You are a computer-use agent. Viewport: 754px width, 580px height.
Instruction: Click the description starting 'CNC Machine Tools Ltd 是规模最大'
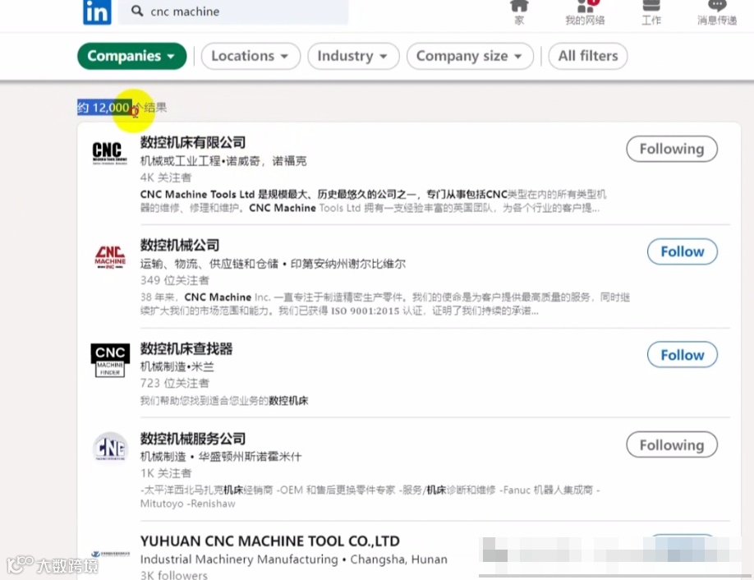coord(373,201)
